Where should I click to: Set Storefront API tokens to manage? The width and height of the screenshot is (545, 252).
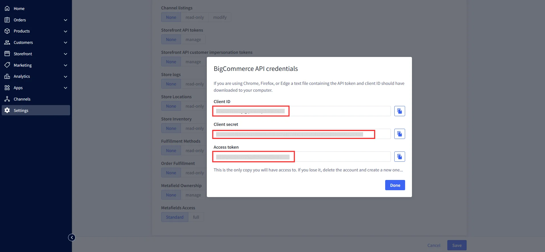193,40
